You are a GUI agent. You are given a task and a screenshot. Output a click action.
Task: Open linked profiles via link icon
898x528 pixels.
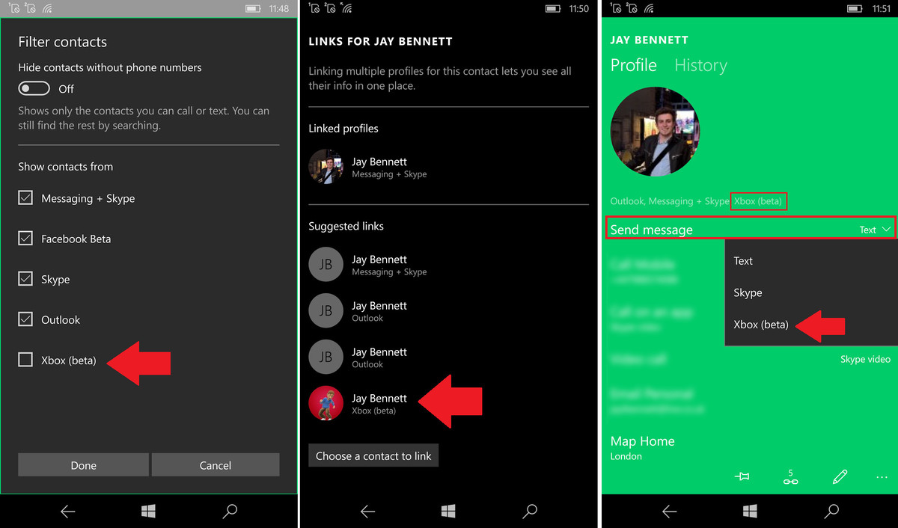click(x=790, y=477)
